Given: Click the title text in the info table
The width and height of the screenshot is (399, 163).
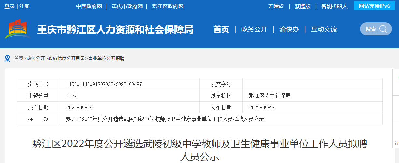Looking at the screenshot, I should click(x=165, y=119).
